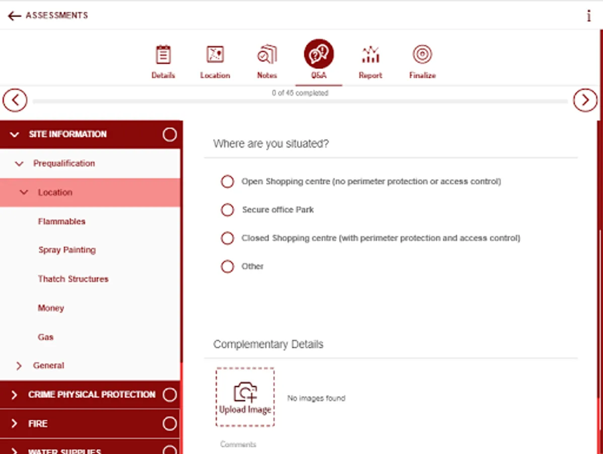Screen dimensions: 603x454
Task: Open the Notes magnifier icon
Action: click(x=267, y=54)
